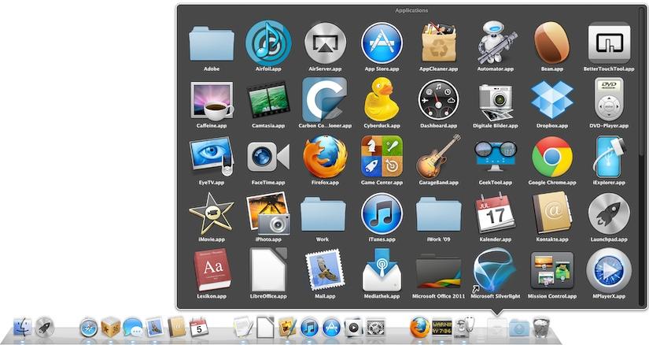649x345 pixels.
Task: Open the Work folder
Action: point(323,214)
